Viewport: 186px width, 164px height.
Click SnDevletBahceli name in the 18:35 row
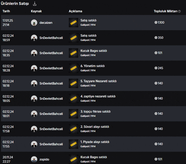point(51,53)
